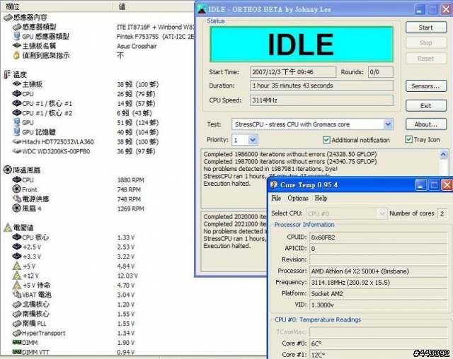The height and width of the screenshot is (359, 453).
Task: Open the Help menu in Core Temp
Action: (321, 198)
